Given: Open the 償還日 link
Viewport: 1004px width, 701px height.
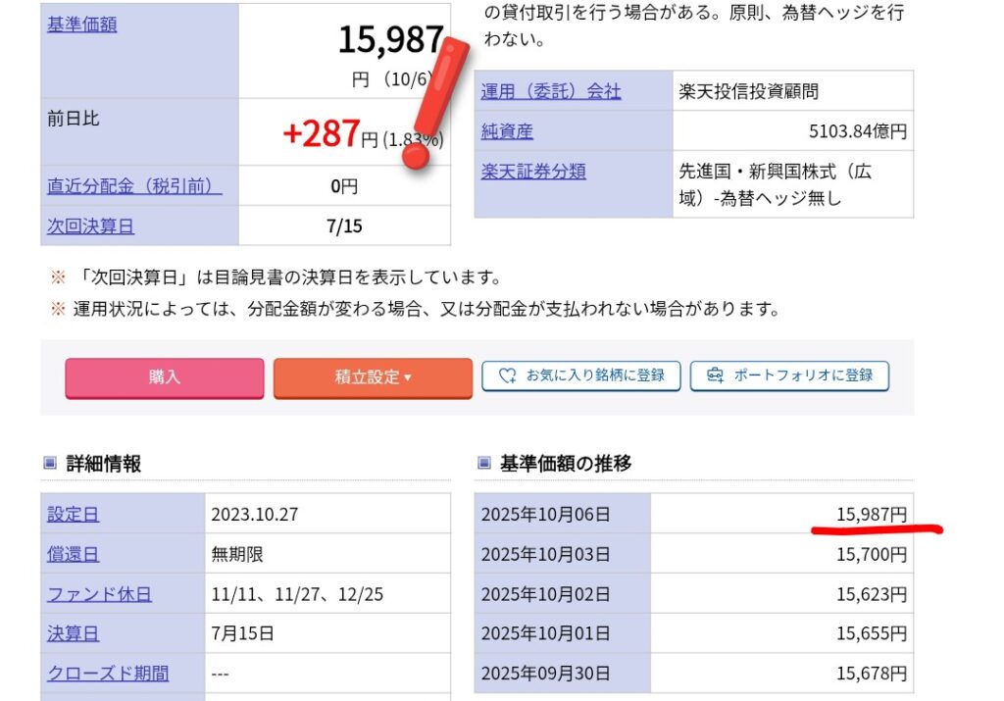Looking at the screenshot, I should [74, 554].
